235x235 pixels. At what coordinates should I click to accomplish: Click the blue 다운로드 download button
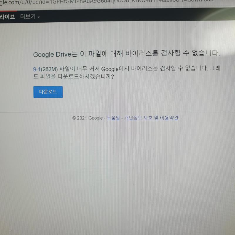(x=48, y=92)
